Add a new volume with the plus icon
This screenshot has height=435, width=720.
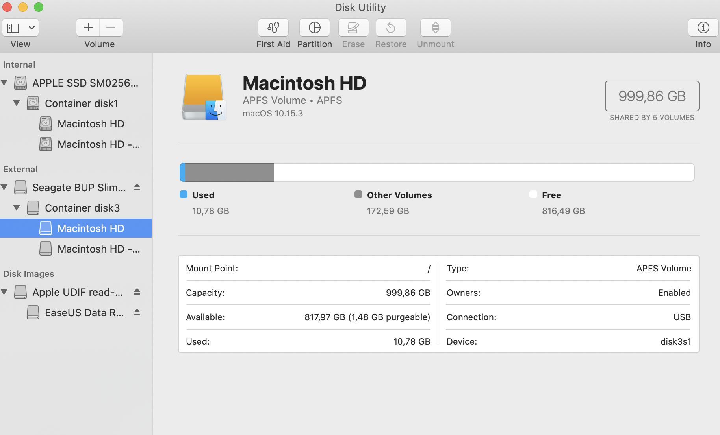coord(88,28)
